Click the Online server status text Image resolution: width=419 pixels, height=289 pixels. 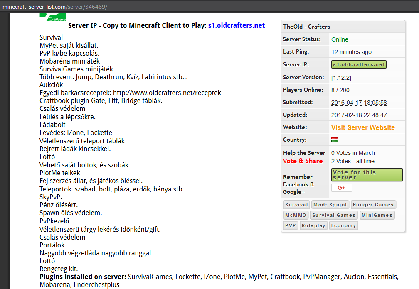click(x=340, y=39)
